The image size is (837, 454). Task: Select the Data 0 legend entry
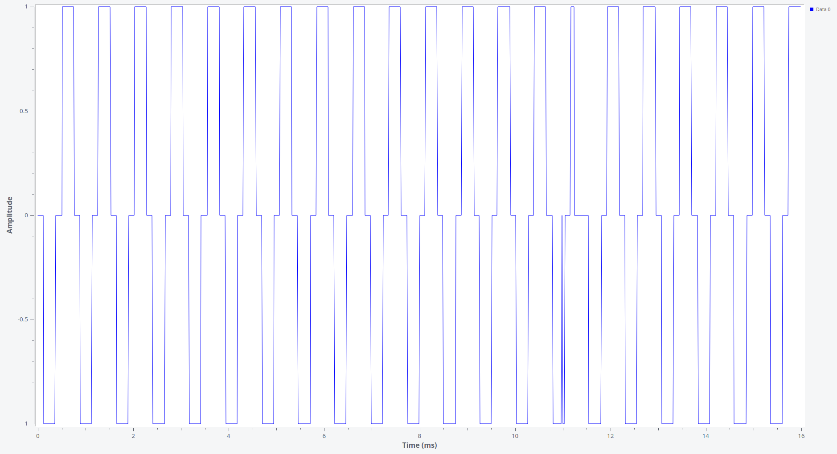point(821,8)
